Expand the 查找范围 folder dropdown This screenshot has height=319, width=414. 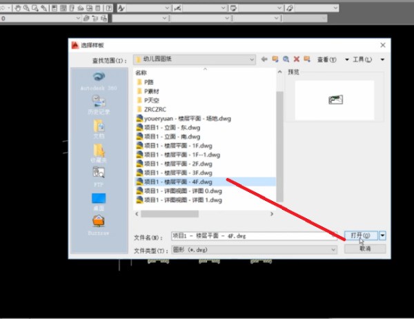tap(253, 60)
